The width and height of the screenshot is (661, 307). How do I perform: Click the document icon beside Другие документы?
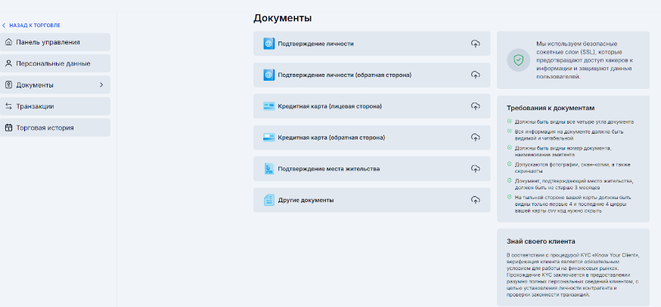(x=269, y=200)
